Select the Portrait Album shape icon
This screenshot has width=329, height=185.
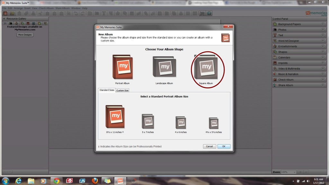(122, 67)
